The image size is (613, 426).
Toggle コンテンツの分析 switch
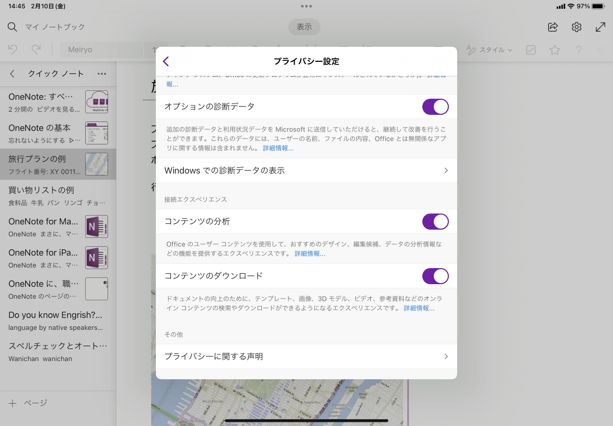coord(435,222)
